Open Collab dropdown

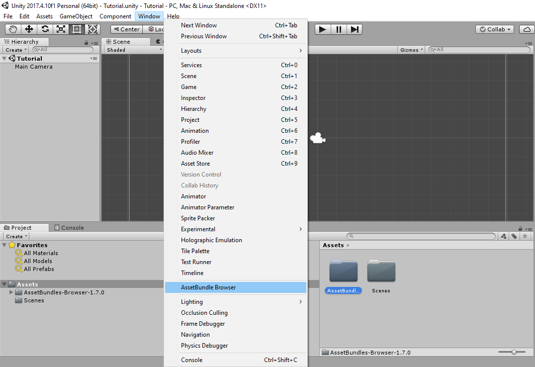(495, 29)
